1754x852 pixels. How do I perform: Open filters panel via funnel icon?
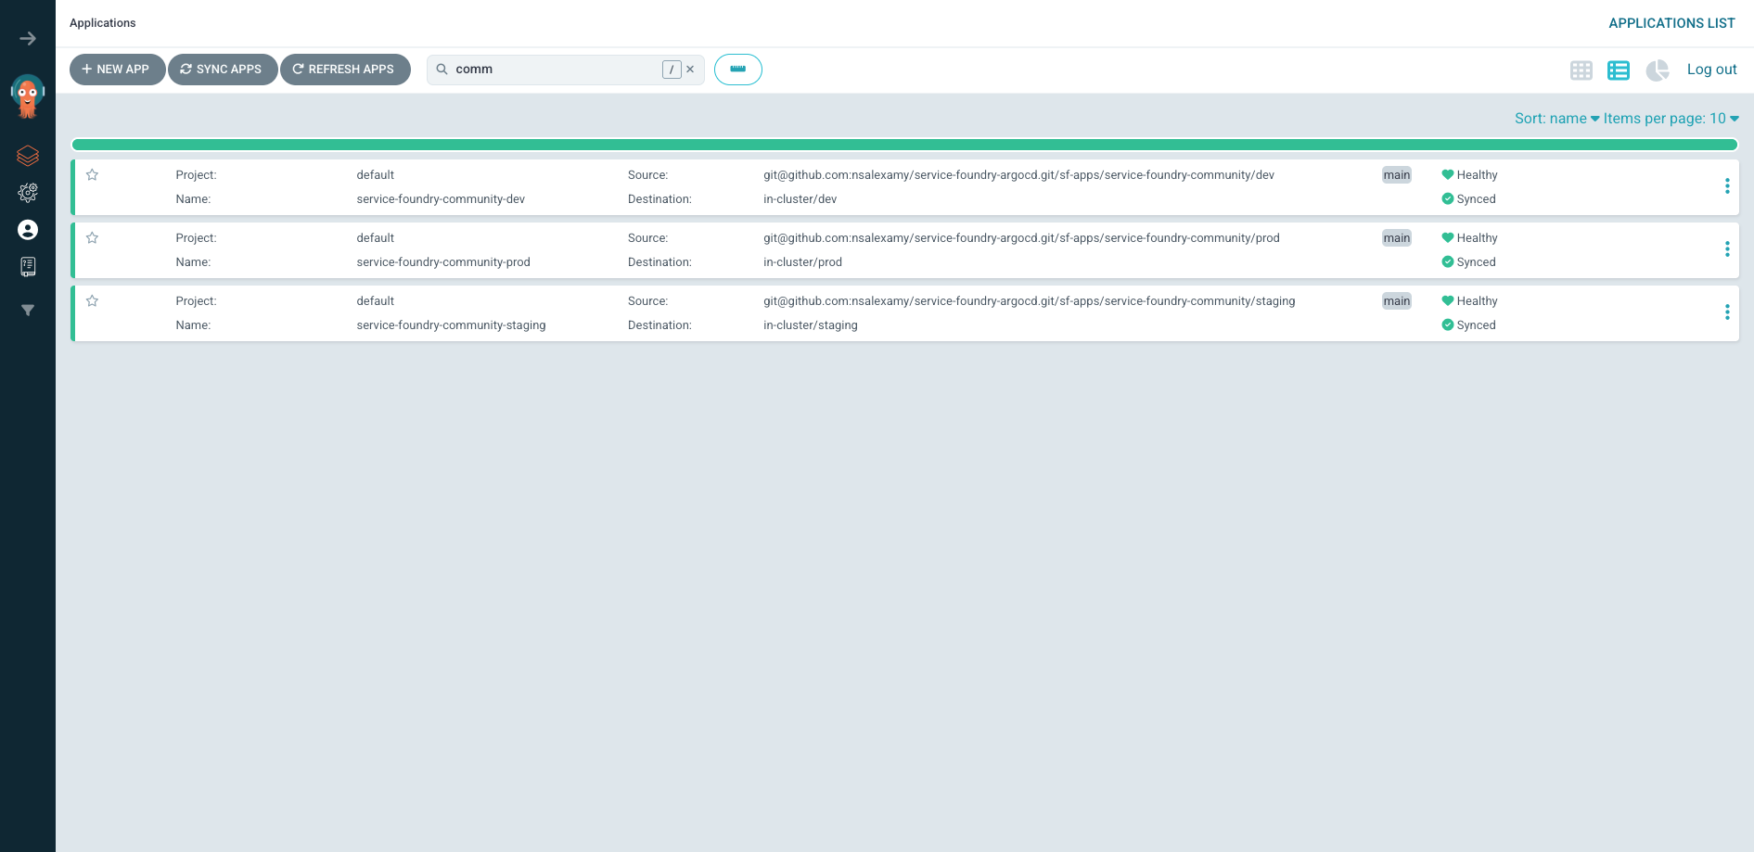(28, 310)
